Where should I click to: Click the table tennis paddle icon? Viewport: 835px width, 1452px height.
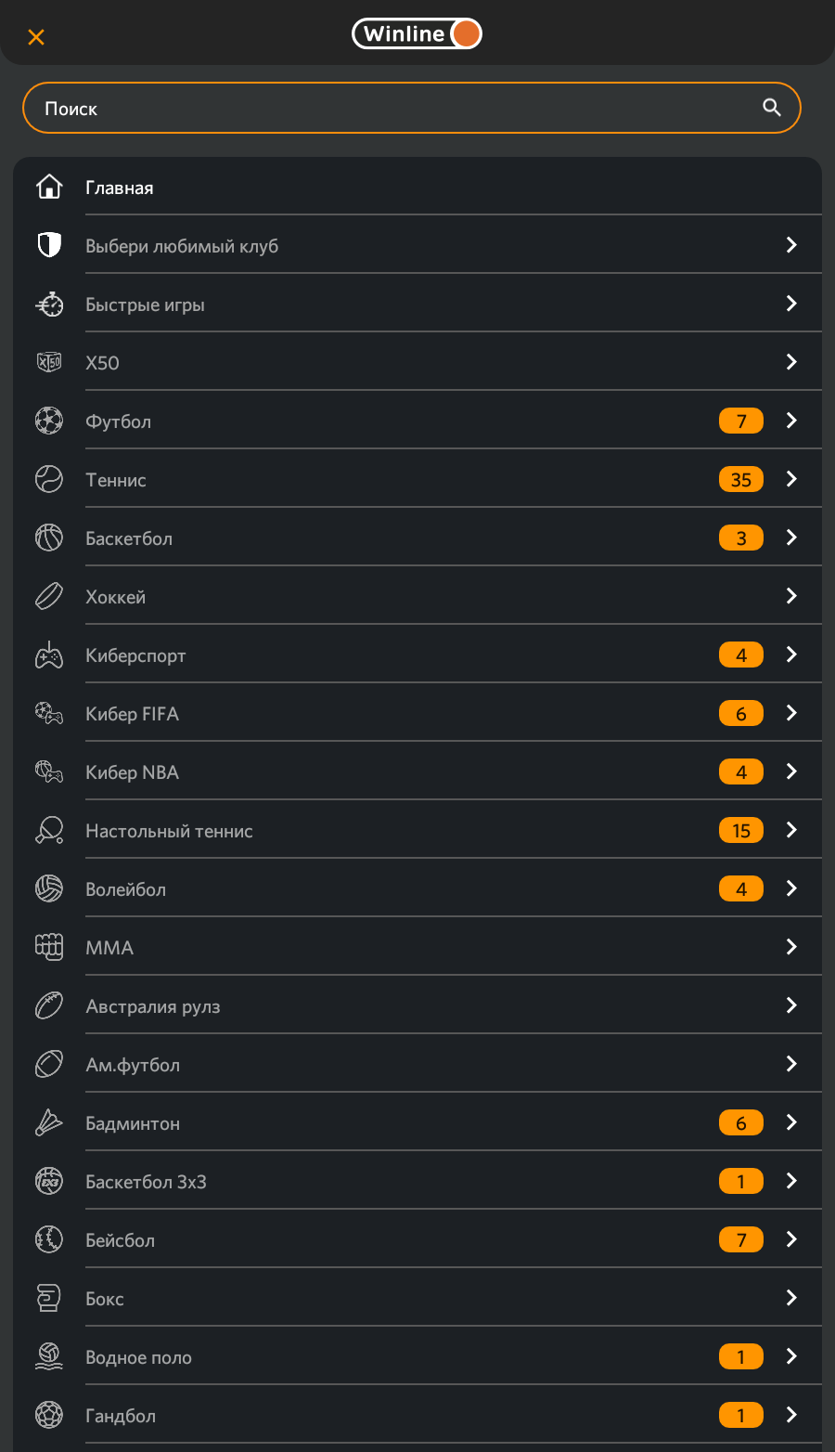coord(49,830)
